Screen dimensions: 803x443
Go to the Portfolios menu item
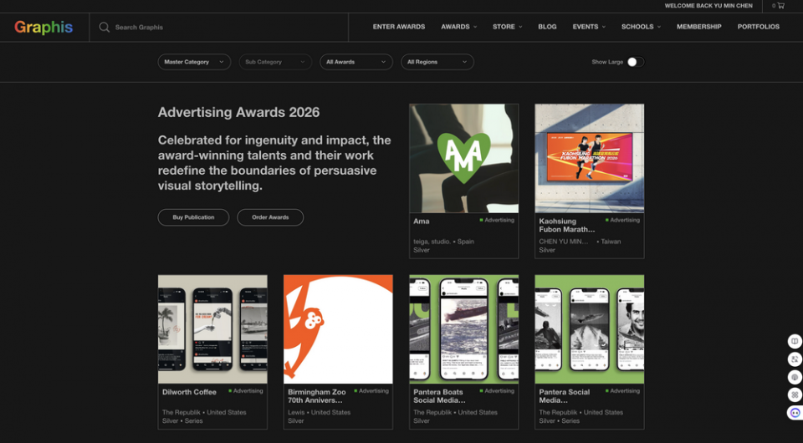point(758,27)
